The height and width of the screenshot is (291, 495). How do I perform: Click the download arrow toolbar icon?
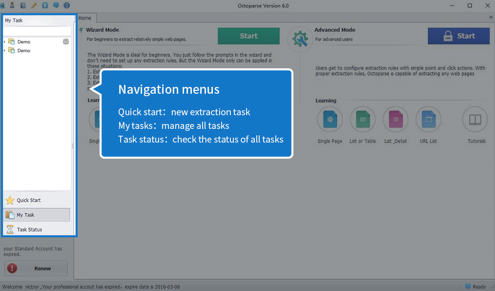pos(45,5)
